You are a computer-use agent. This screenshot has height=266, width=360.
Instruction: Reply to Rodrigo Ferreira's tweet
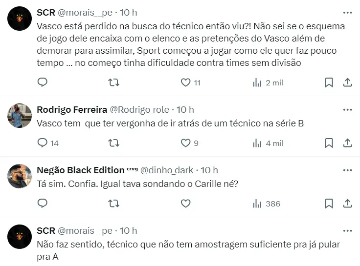click(x=43, y=143)
